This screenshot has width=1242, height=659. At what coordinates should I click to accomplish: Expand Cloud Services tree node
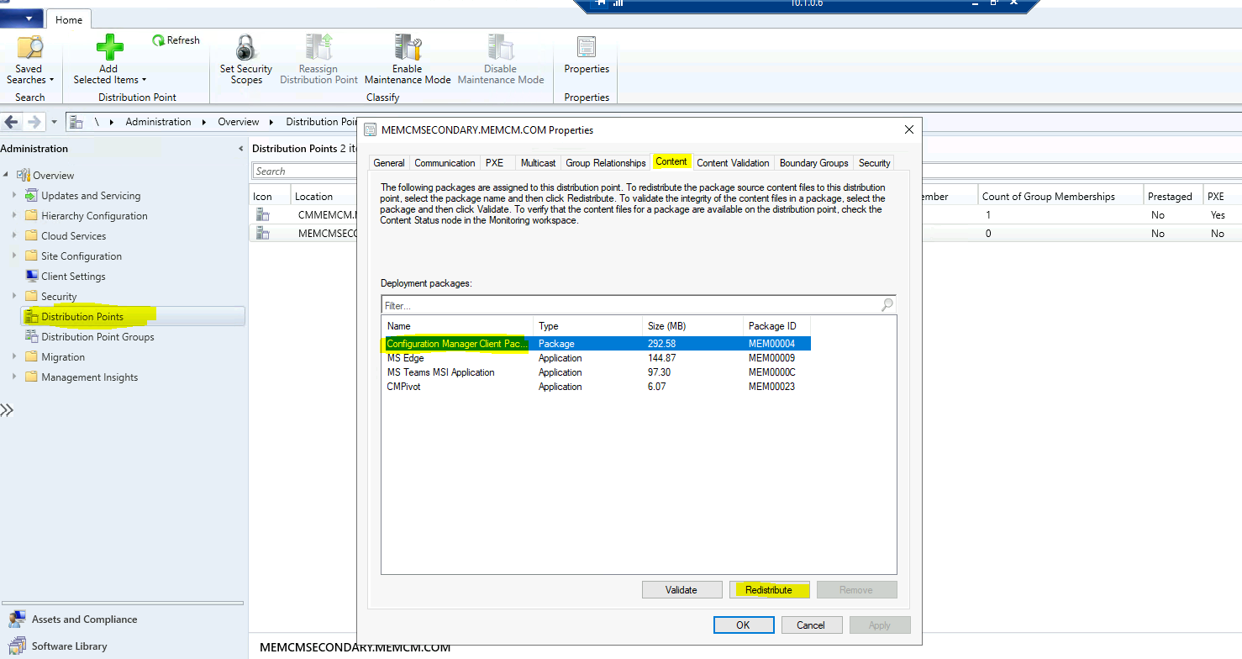(x=14, y=235)
